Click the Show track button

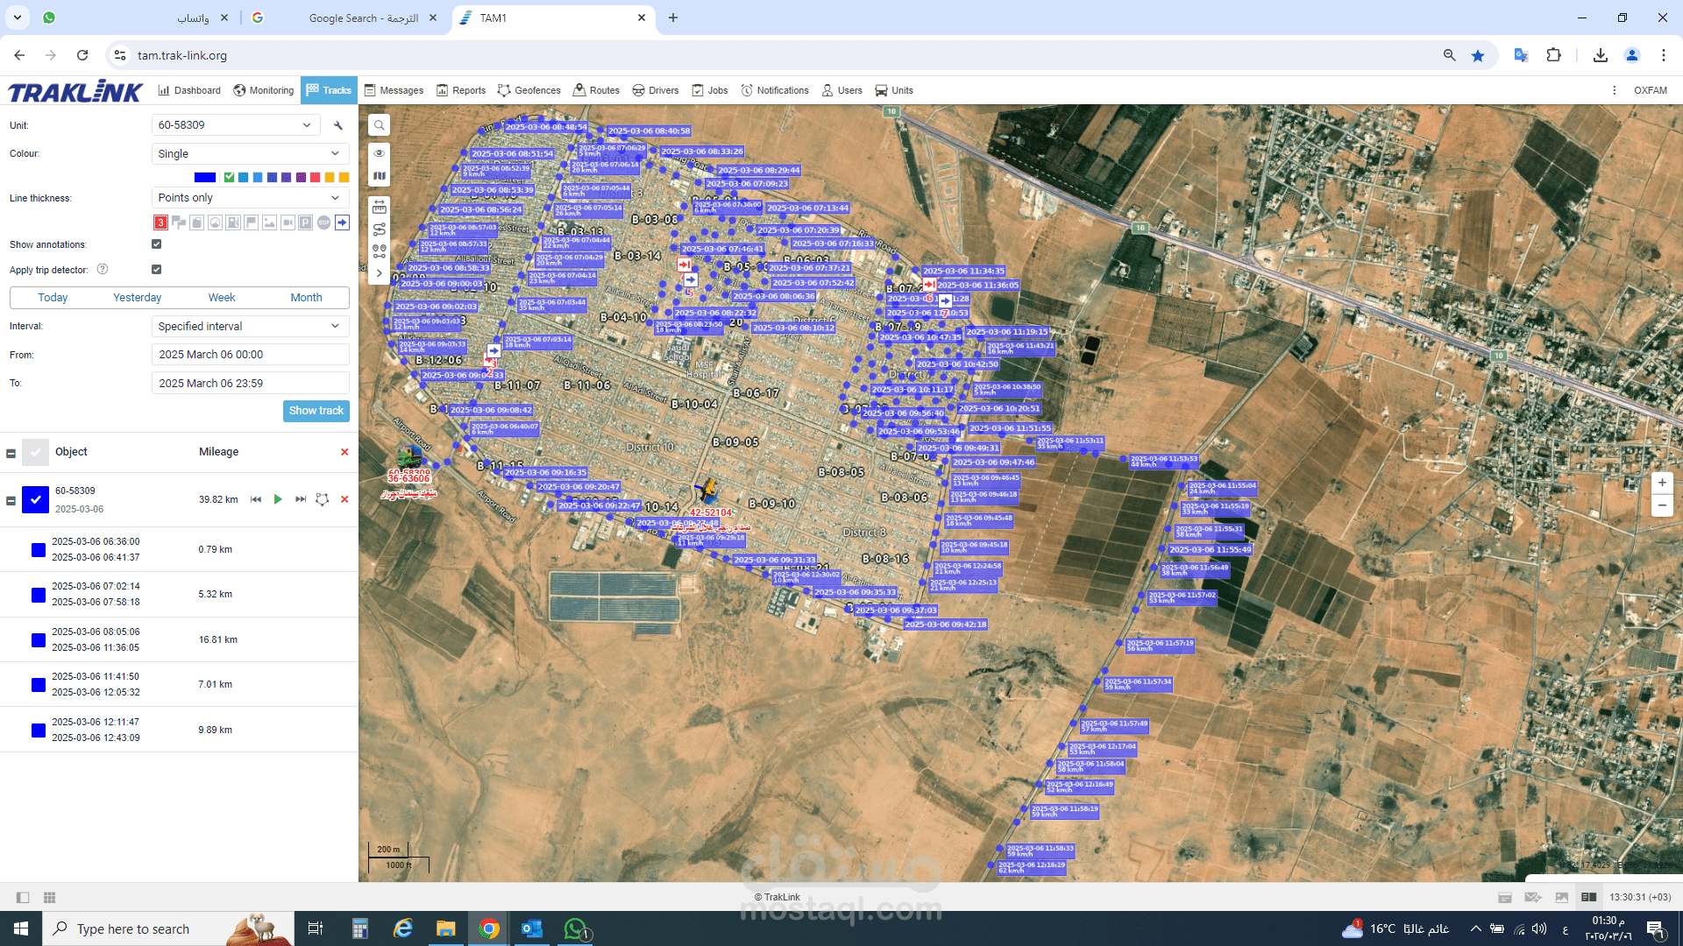pos(316,411)
